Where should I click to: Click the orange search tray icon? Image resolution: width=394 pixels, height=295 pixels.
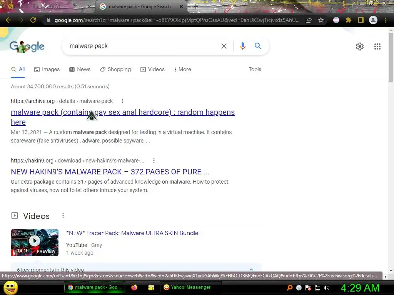290,288
